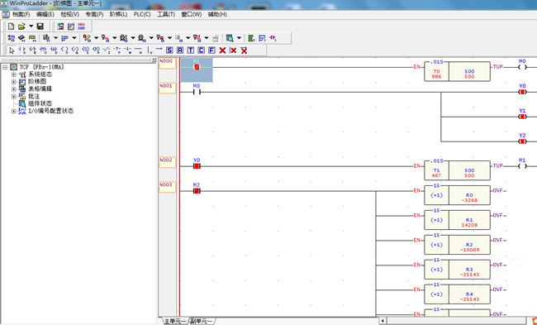The height and width of the screenshot is (325, 537).
Task: Expand the I/O编号配置状态 tree node
Action: 14,111
